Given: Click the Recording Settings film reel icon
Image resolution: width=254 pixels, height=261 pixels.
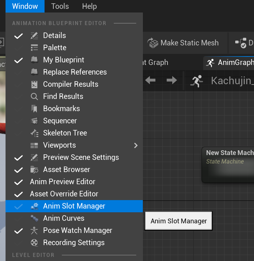Looking at the screenshot, I should coord(34,243).
